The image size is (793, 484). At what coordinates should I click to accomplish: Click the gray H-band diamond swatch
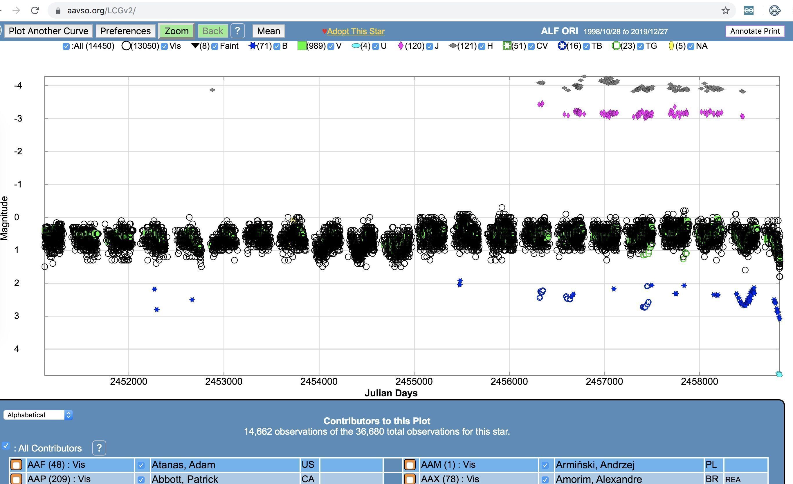453,46
